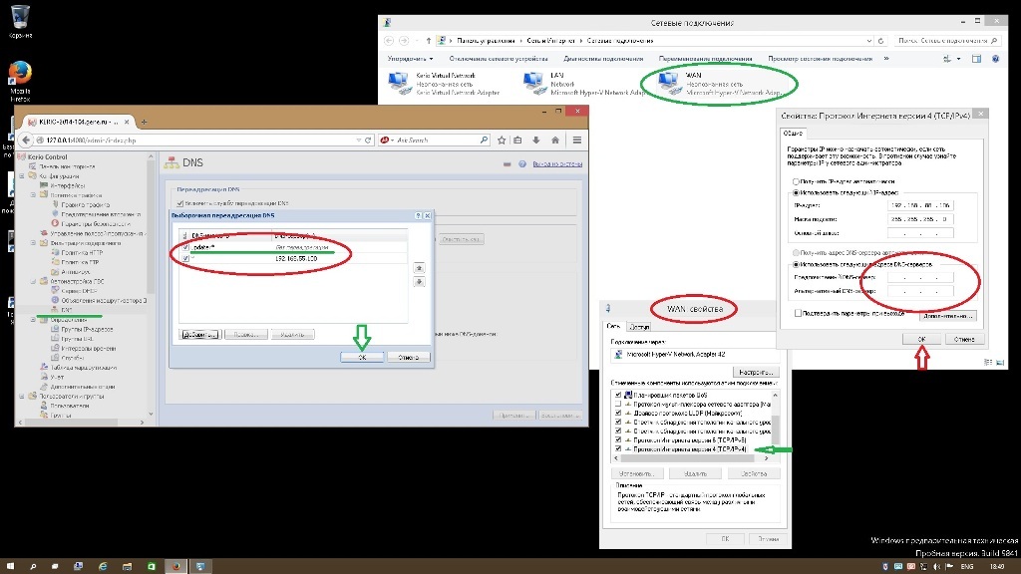The height and width of the screenshot is (574, 1021).
Task: Move DNS forwarding rule up with arrow
Action: pyautogui.click(x=419, y=268)
